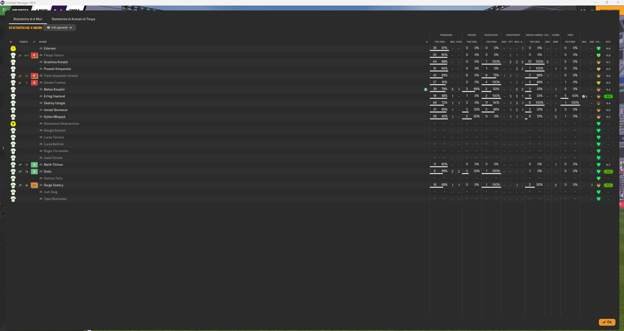This screenshot has width=624, height=331.
Task: Click the green 7.1 rating badge for Gnabry
Action: (x=608, y=185)
